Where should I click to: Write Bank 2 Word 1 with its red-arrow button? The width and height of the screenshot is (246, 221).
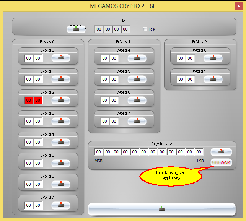[213, 79]
